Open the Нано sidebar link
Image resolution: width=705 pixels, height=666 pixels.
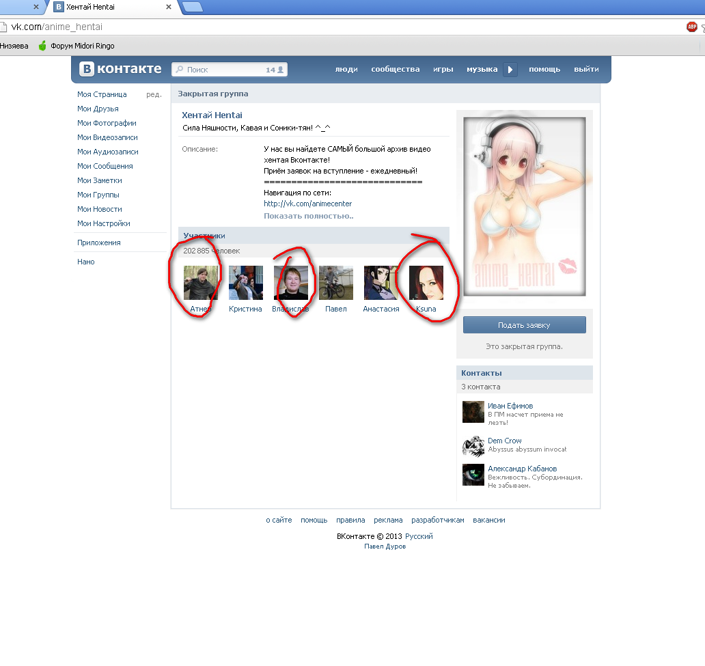86,262
